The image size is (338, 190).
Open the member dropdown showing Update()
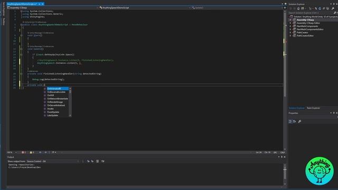tap(237, 8)
